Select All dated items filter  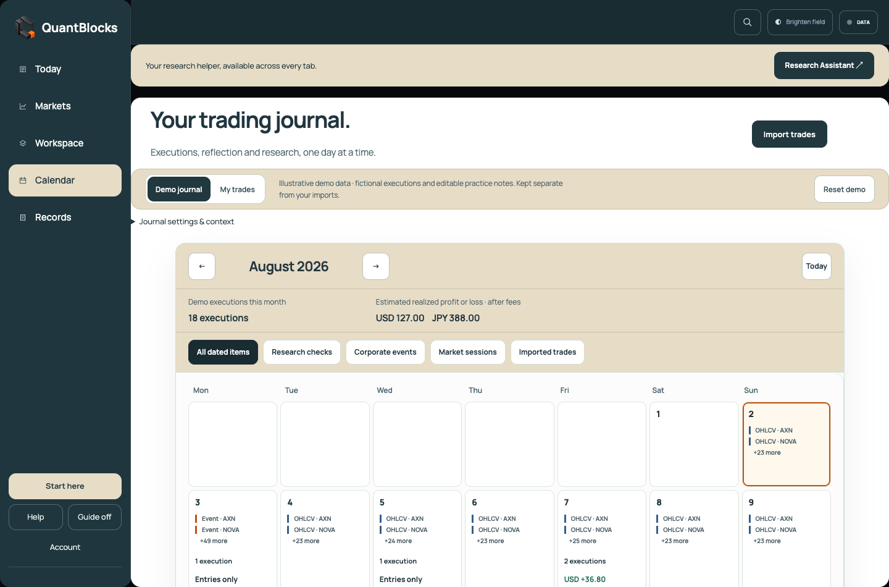tap(223, 352)
